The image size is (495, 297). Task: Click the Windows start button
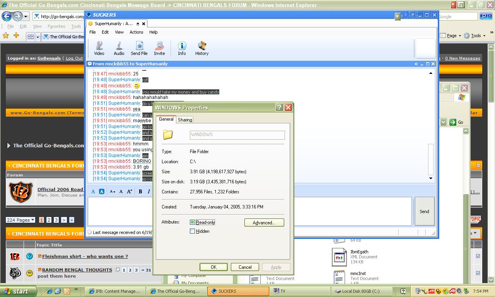point(18,291)
